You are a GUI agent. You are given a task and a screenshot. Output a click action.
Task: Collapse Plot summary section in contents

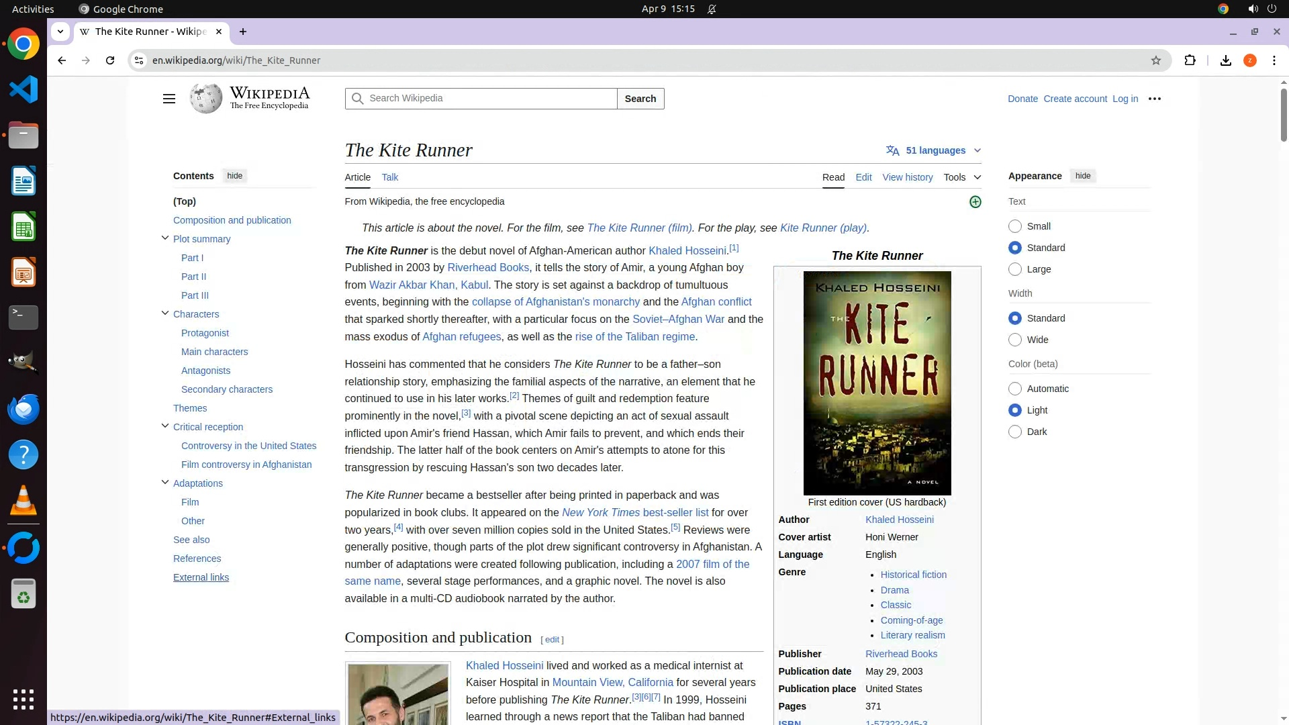coord(165,238)
